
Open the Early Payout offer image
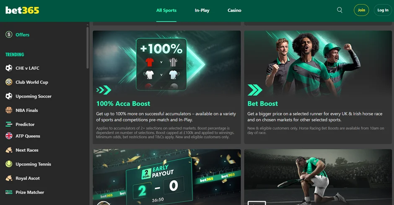coord(167,177)
